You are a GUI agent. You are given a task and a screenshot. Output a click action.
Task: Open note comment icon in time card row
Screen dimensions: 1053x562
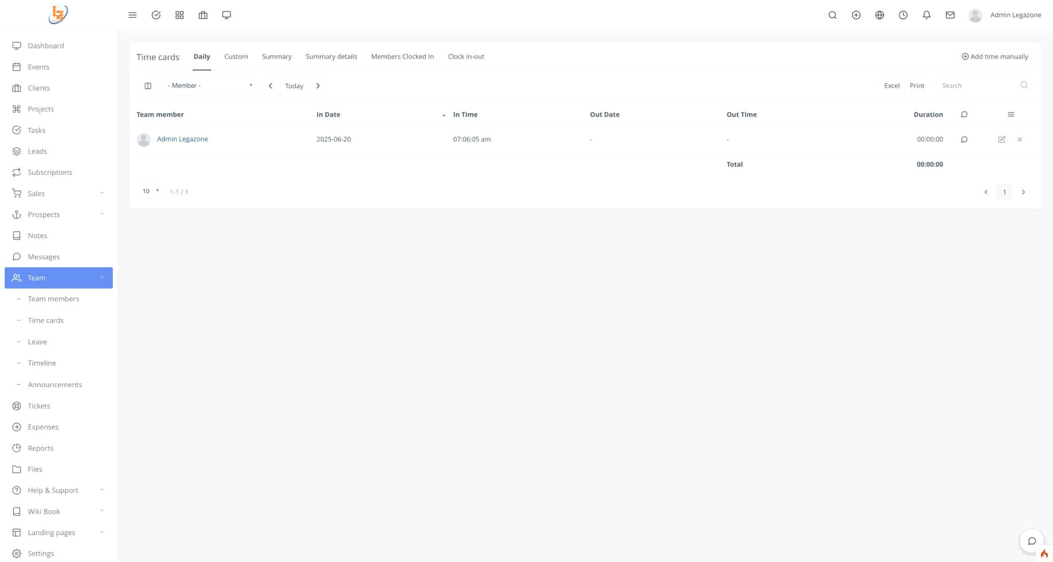pos(964,140)
